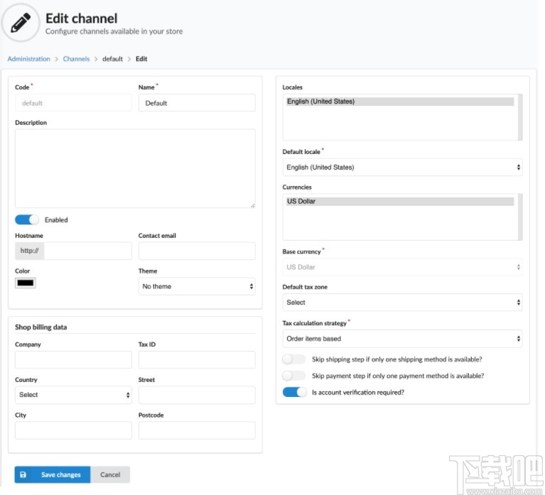Go to Administration breadcrumb
The width and height of the screenshot is (545, 495).
pos(28,59)
